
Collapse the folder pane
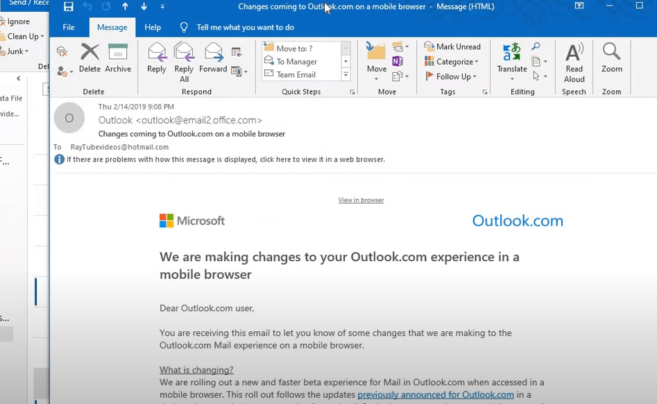pos(17,78)
